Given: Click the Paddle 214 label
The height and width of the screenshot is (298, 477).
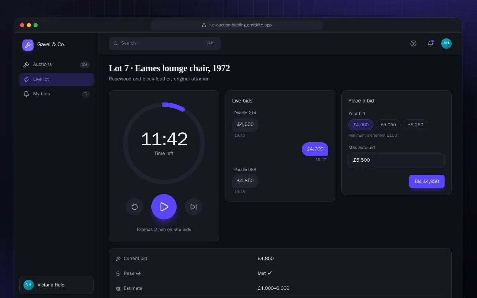Looking at the screenshot, I should point(245,113).
